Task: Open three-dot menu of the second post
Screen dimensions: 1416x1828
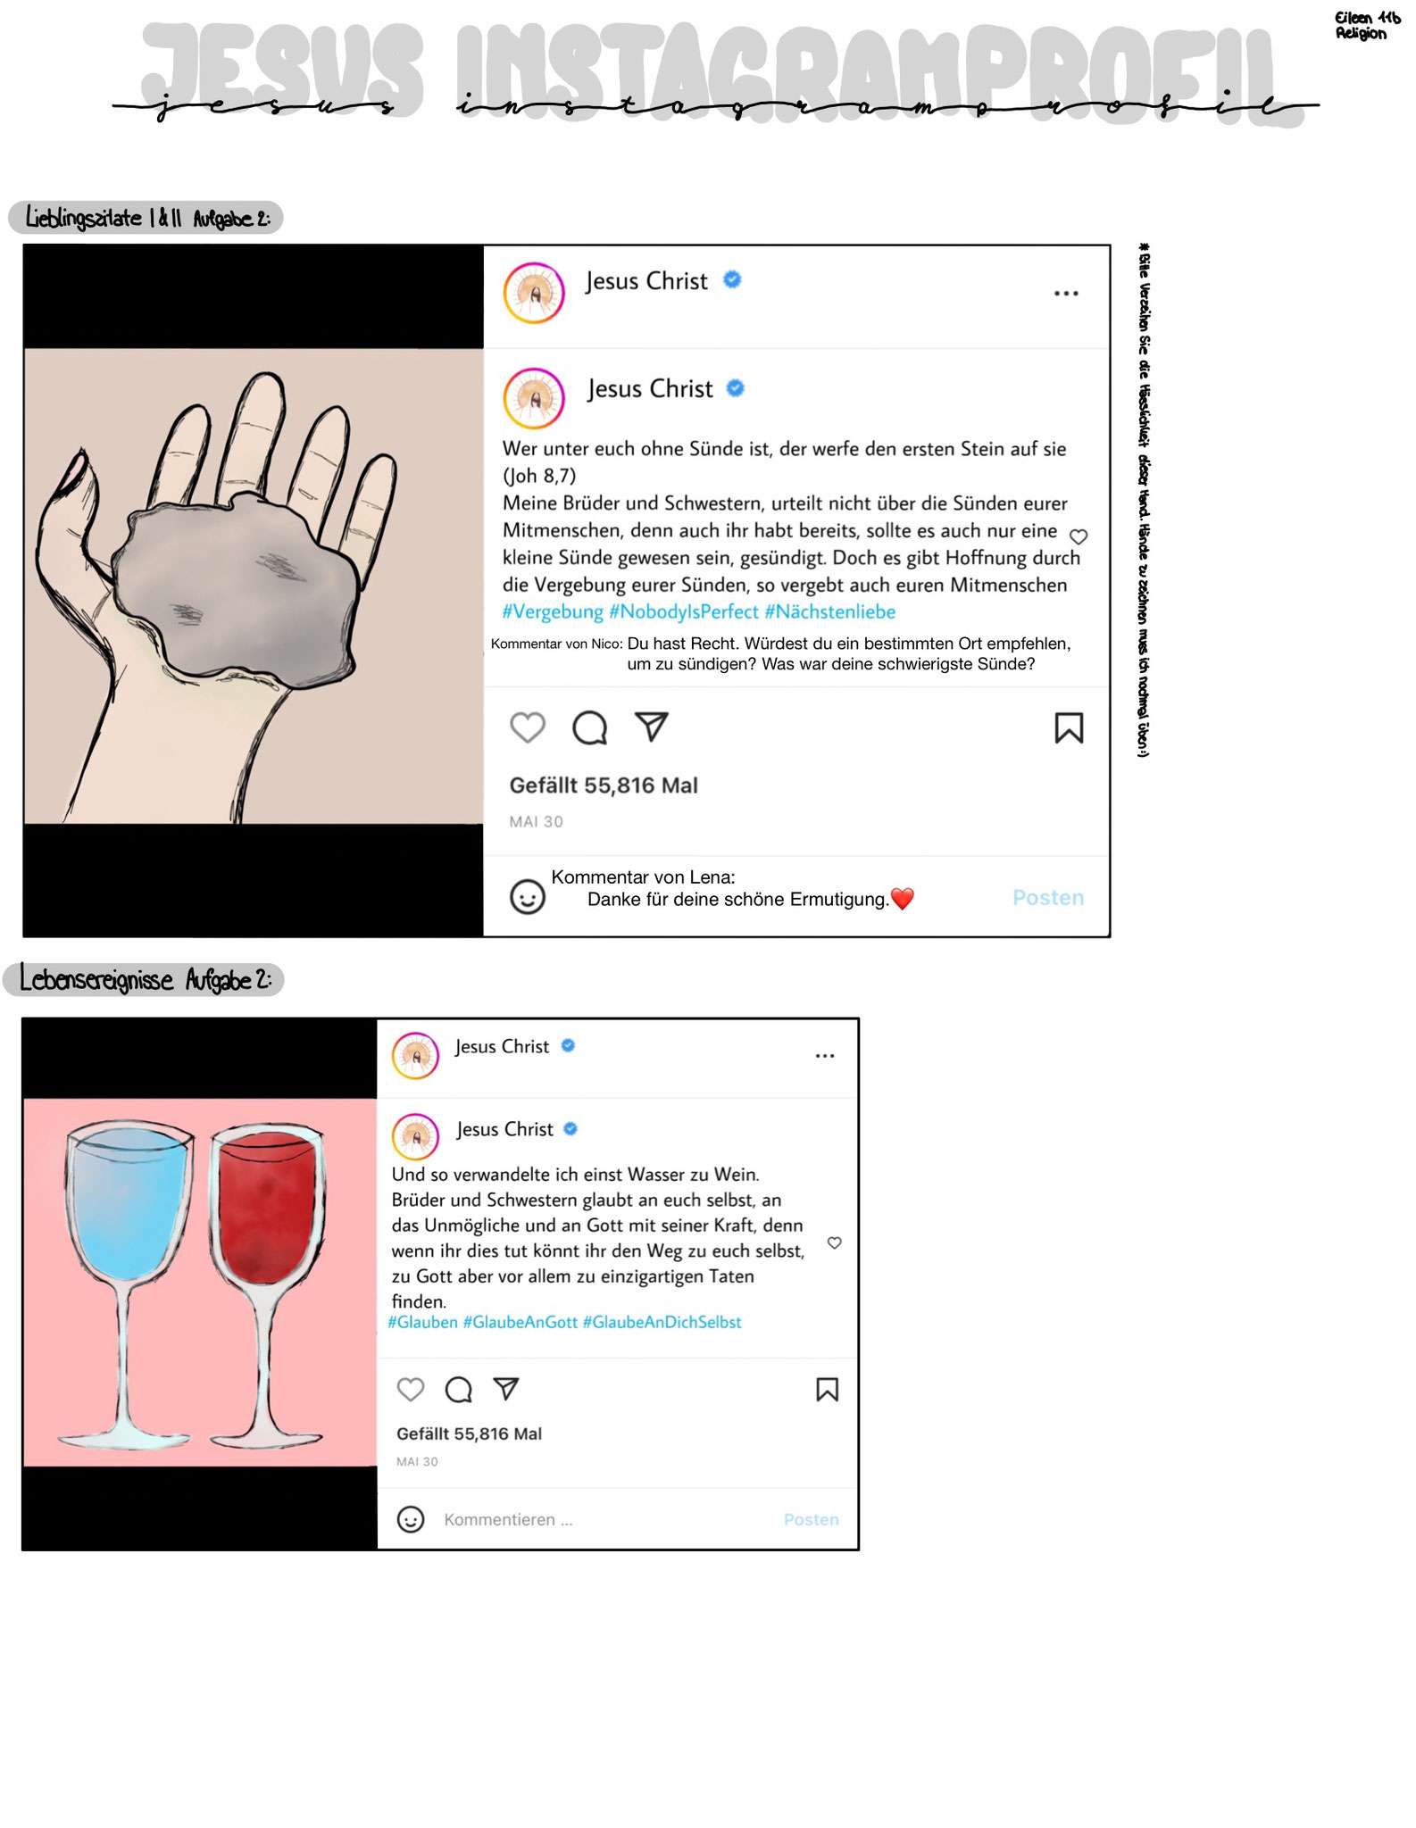Action: (825, 1056)
